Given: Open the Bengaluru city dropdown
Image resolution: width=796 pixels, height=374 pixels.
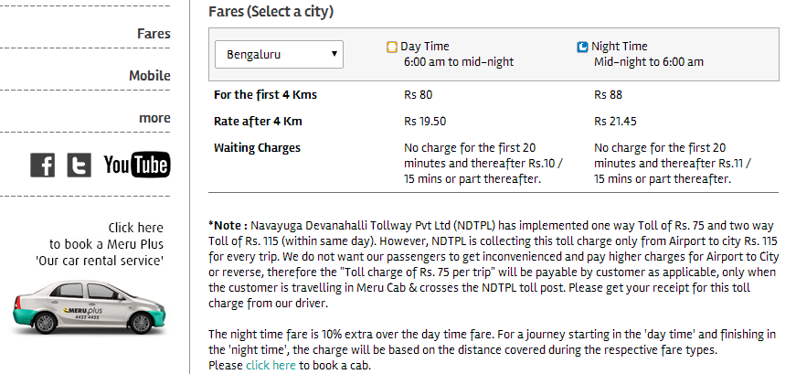Looking at the screenshot, I should [x=279, y=54].
